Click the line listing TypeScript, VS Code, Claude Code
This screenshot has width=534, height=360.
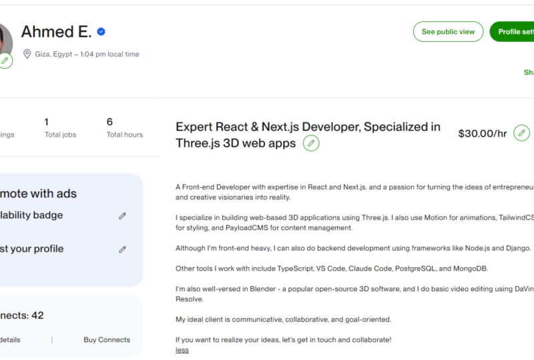tap(332, 269)
